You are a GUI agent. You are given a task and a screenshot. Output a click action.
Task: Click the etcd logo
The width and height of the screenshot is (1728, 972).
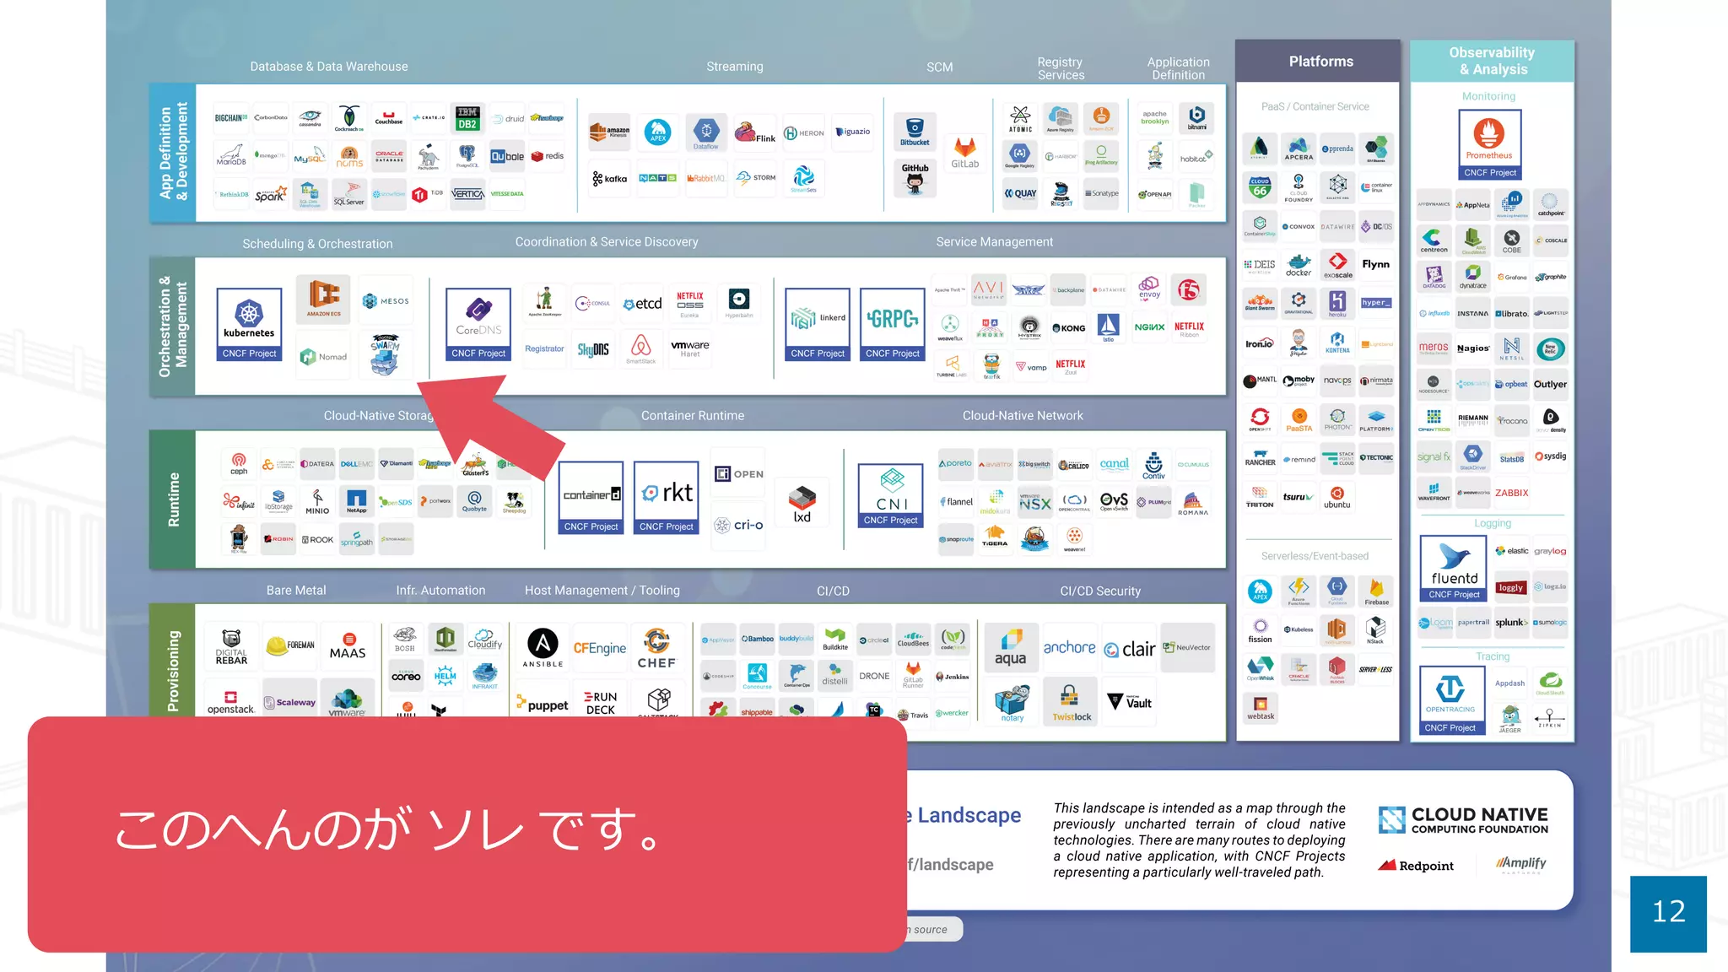point(643,304)
